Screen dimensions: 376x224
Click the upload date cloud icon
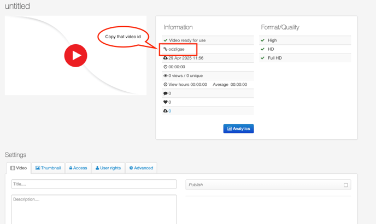166,58
